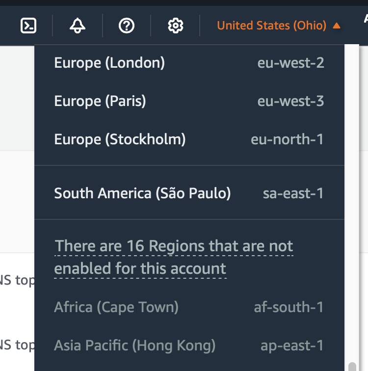Click the eu-north-1 region code
The width and height of the screenshot is (368, 371).
click(287, 139)
